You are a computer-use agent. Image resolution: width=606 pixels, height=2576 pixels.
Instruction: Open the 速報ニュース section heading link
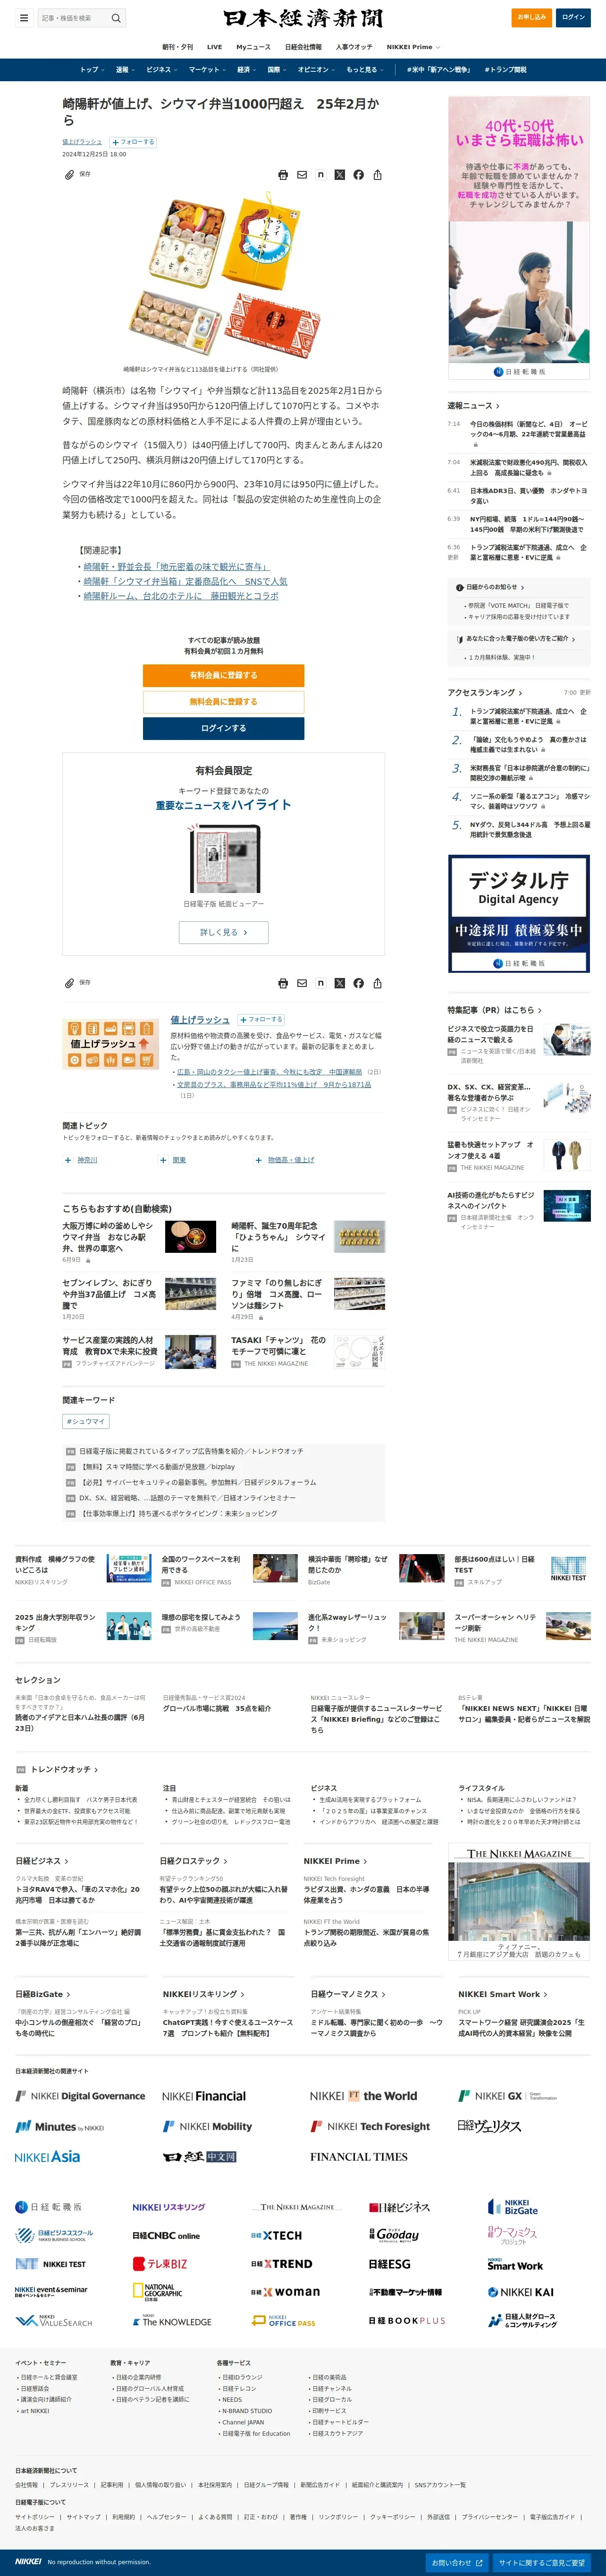(474, 405)
